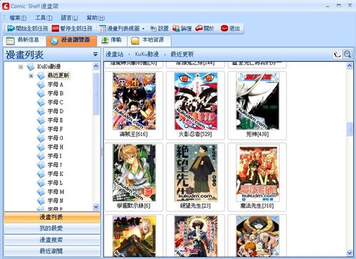The height and width of the screenshot is (259, 356).
Task: Open the About icon in the toolbar
Action: point(199,28)
